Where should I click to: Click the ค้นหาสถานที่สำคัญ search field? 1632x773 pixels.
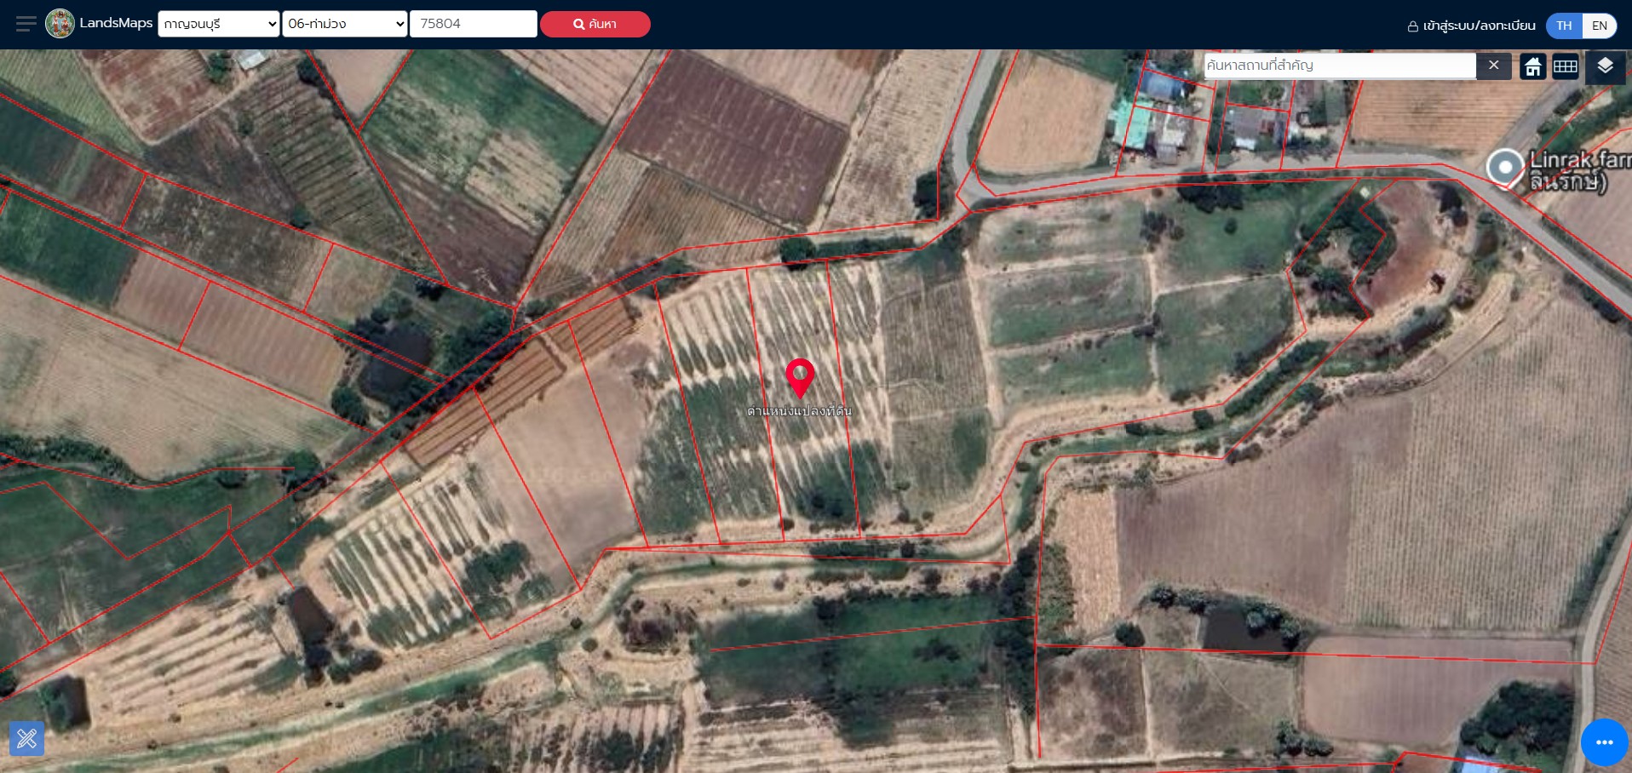coord(1339,66)
